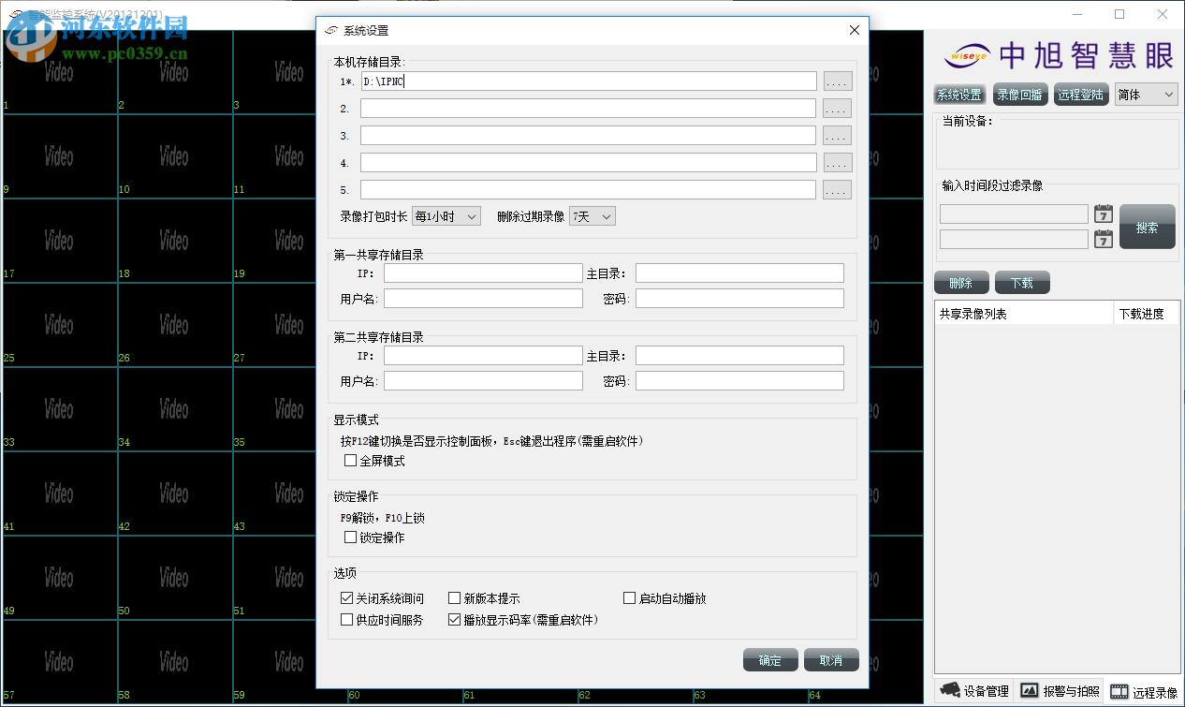
Task: Disable the 关闭系统询问 checkbox
Action: point(346,597)
